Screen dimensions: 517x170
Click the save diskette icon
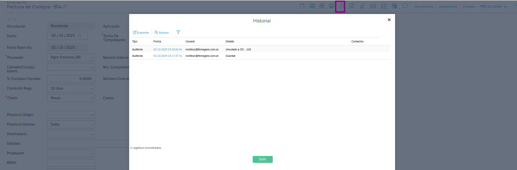pyautogui.click(x=312, y=6)
